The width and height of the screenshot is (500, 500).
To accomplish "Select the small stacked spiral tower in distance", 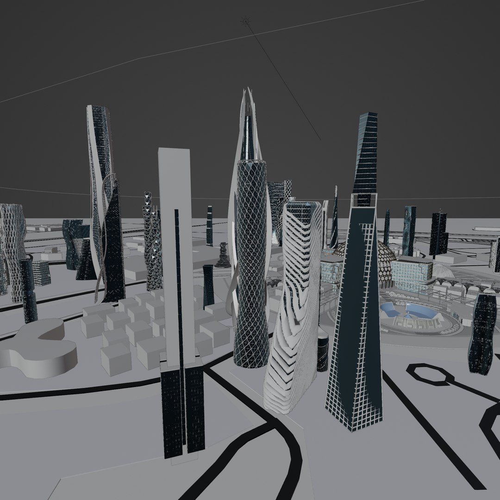I will coord(223,255).
